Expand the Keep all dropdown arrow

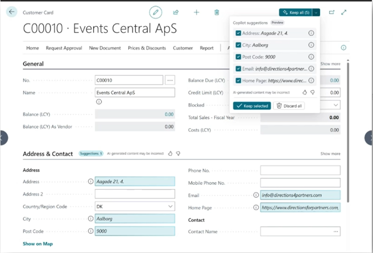point(317,12)
